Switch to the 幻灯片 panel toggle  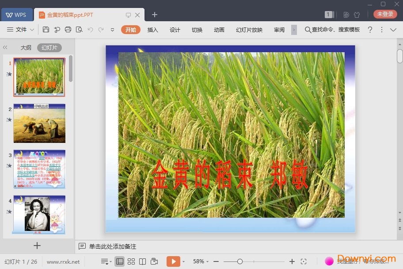pyautogui.click(x=49, y=47)
